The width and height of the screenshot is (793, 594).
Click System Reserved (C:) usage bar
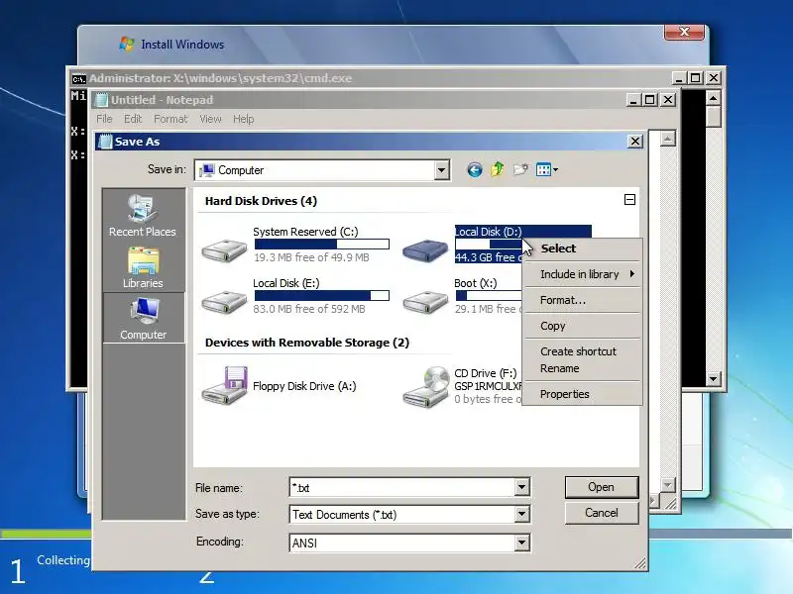pos(321,245)
